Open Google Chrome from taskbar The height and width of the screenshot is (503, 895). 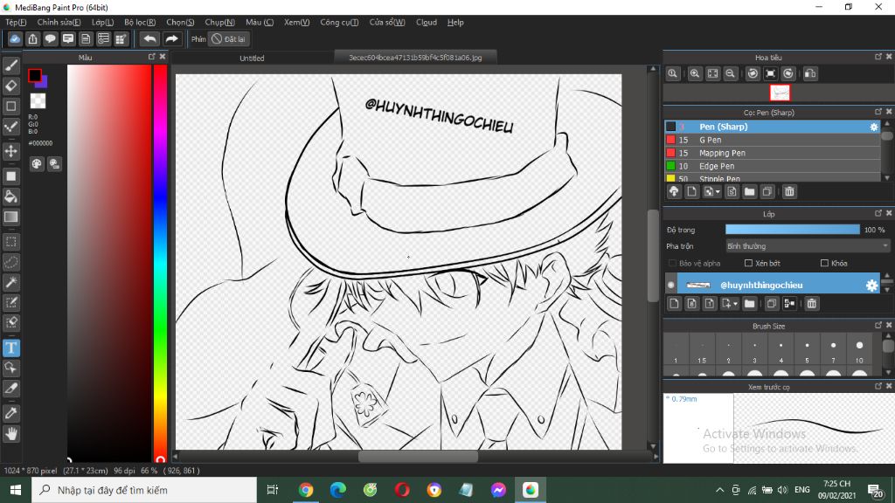305,490
